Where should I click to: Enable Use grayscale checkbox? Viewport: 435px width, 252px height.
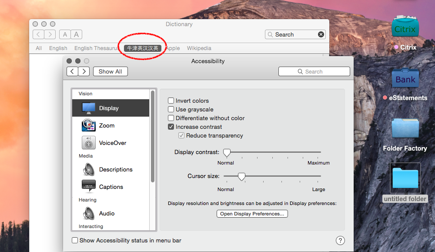171,109
